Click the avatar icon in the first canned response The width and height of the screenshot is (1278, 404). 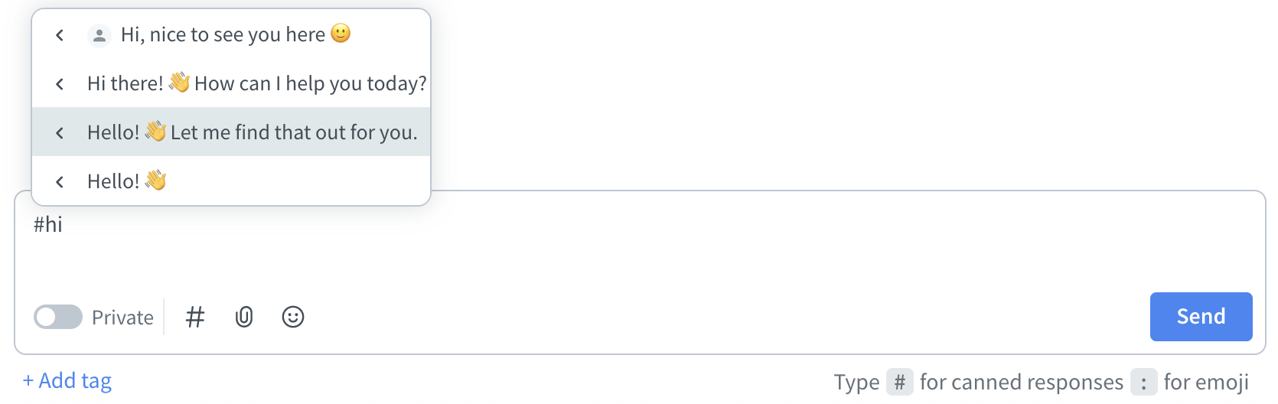(x=99, y=35)
